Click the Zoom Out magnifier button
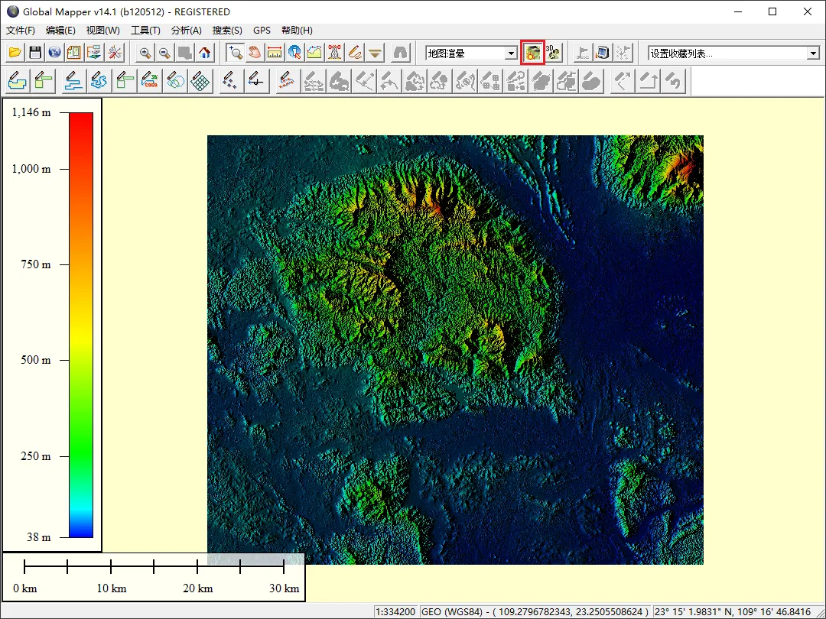 (x=165, y=53)
